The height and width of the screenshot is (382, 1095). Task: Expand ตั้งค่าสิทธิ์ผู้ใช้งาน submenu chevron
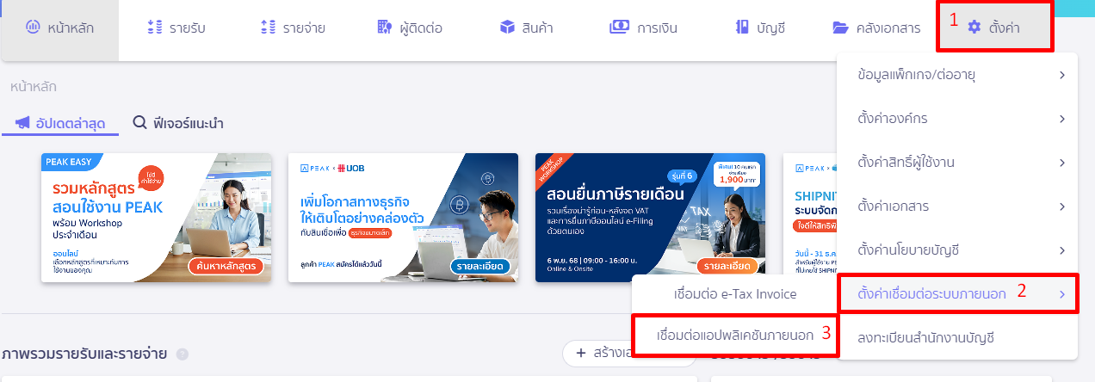[x=1062, y=163]
